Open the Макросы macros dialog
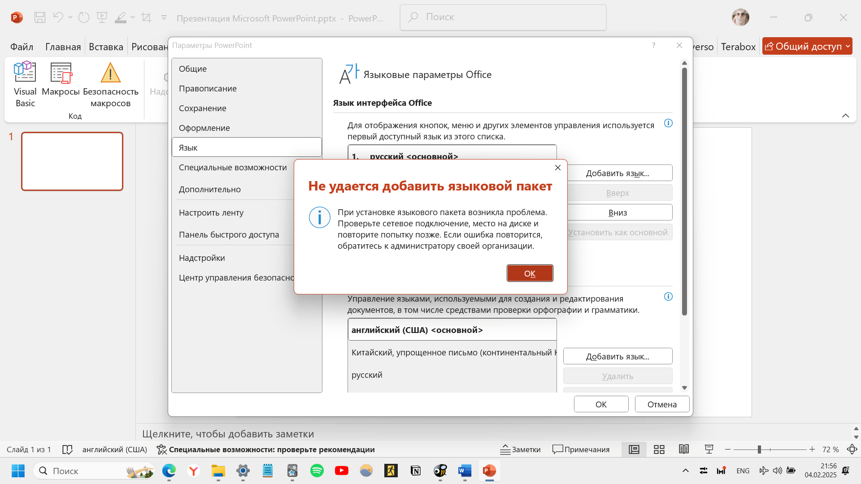The width and height of the screenshot is (861, 484). click(61, 79)
